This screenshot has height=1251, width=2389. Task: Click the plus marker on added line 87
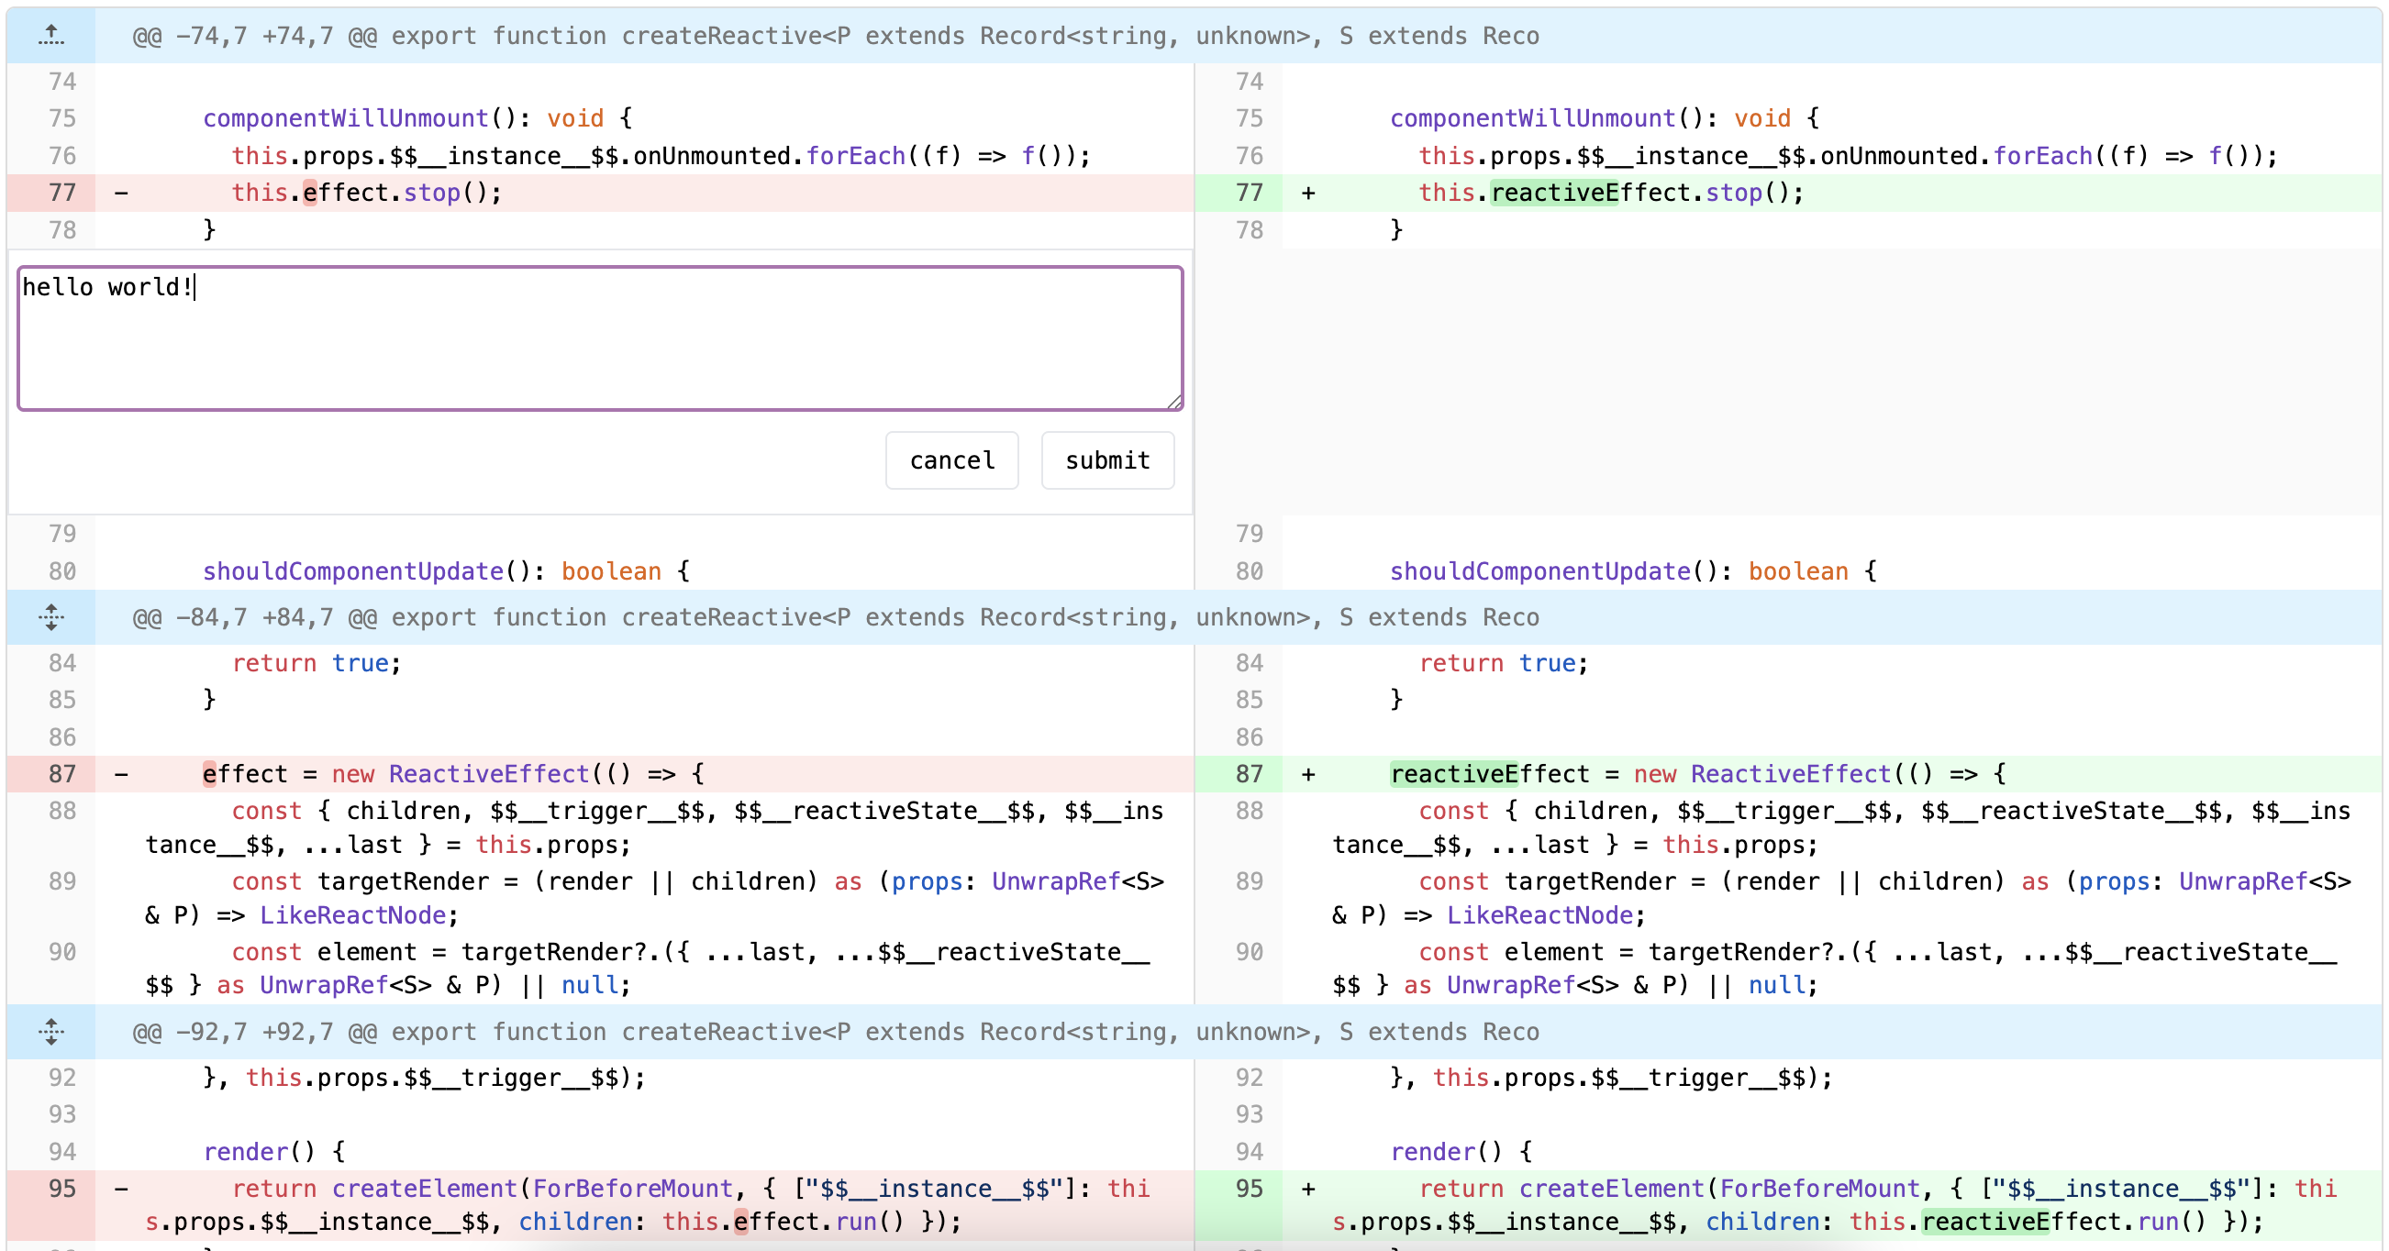tap(1307, 774)
